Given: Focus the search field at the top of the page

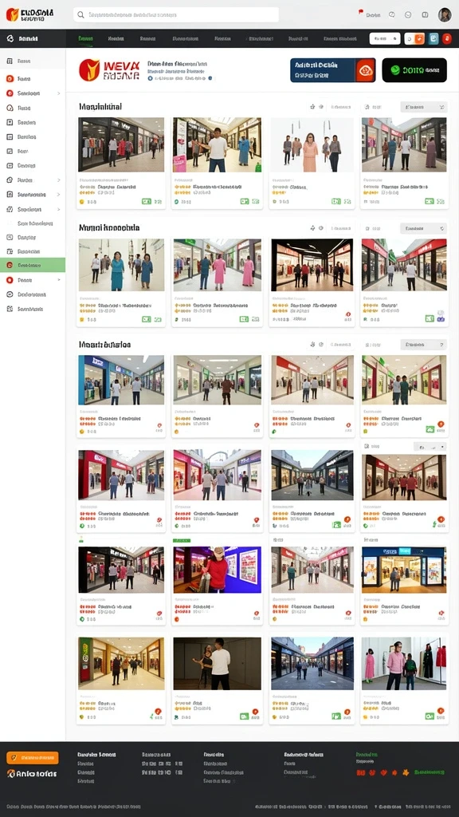Looking at the screenshot, I should click(176, 14).
